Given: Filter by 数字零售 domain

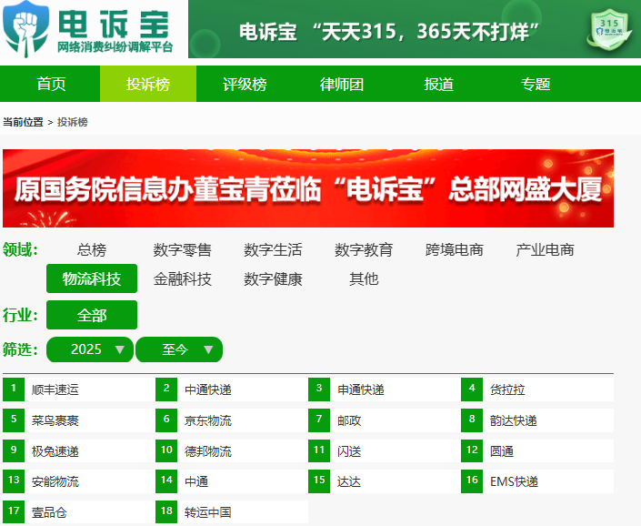Looking at the screenshot, I should point(183,249).
